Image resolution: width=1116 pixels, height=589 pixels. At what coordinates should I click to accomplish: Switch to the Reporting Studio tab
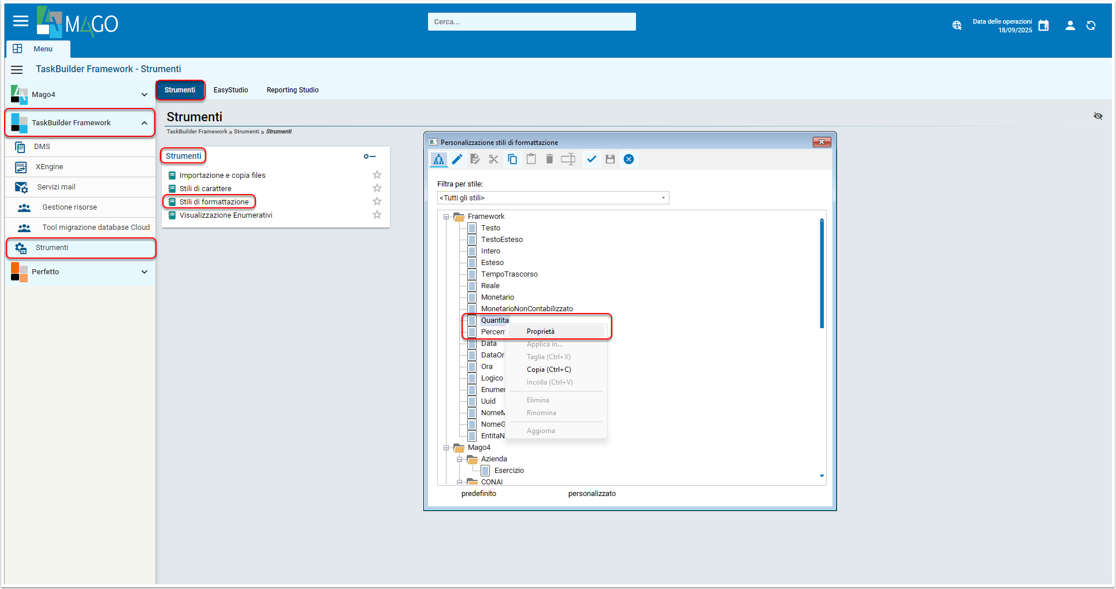(293, 90)
